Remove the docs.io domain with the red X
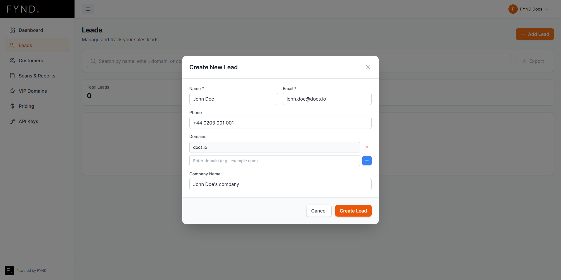This screenshot has width=561, height=280. (367, 147)
